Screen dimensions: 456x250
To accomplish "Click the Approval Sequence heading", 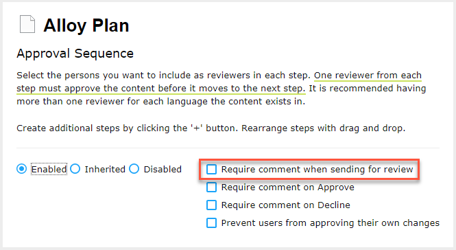I will tap(75, 54).
